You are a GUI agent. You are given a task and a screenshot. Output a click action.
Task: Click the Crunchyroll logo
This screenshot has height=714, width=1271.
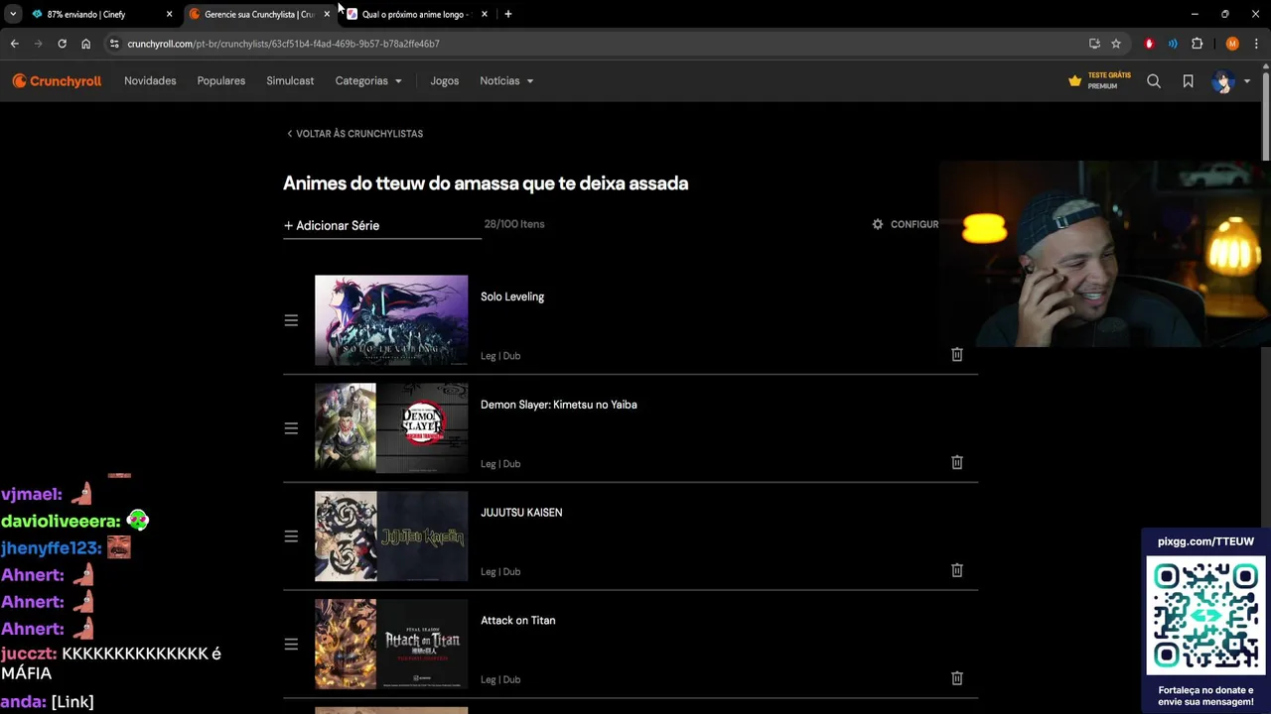[x=57, y=81]
